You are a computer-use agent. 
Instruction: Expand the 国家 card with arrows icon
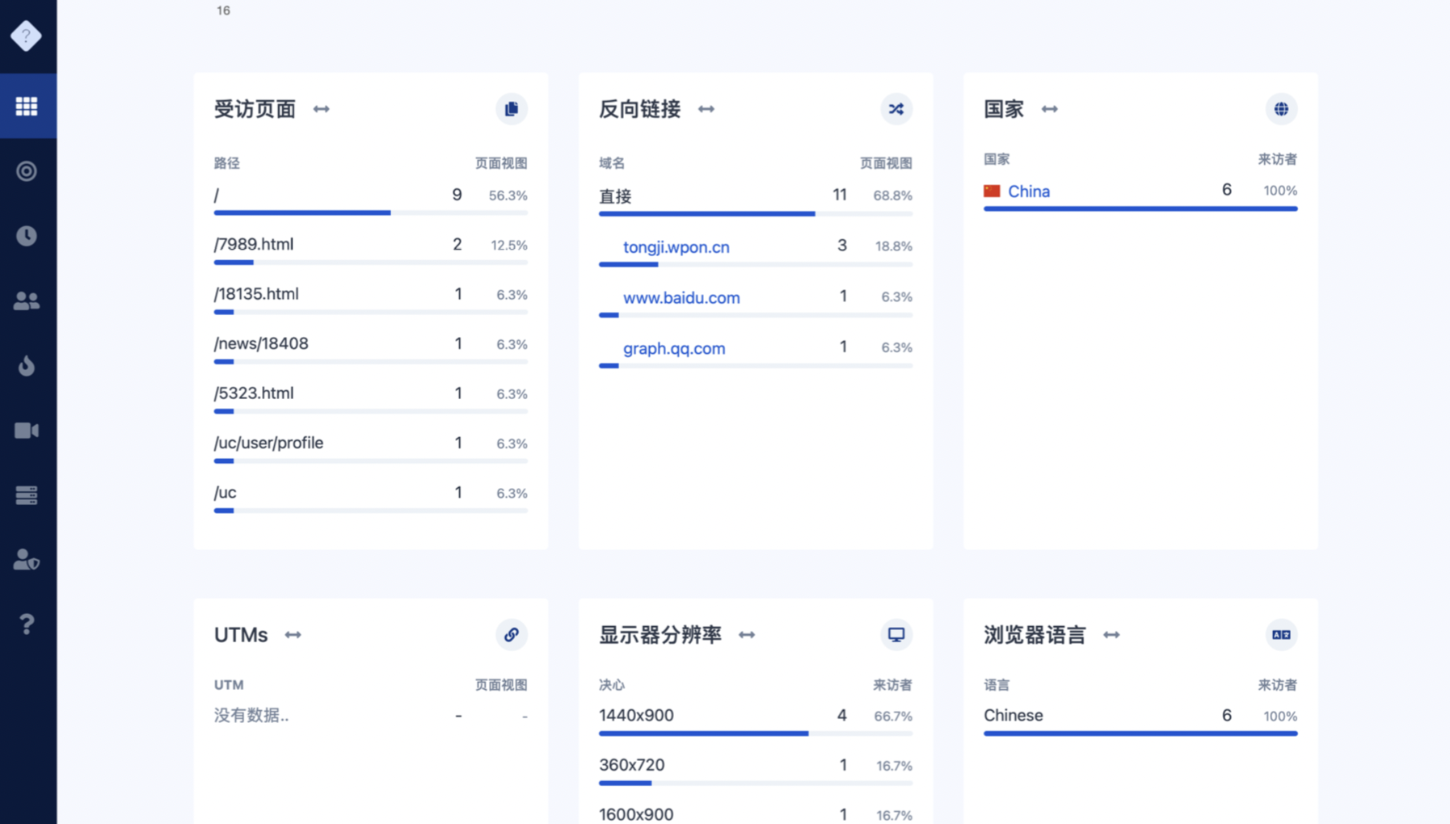(1050, 109)
